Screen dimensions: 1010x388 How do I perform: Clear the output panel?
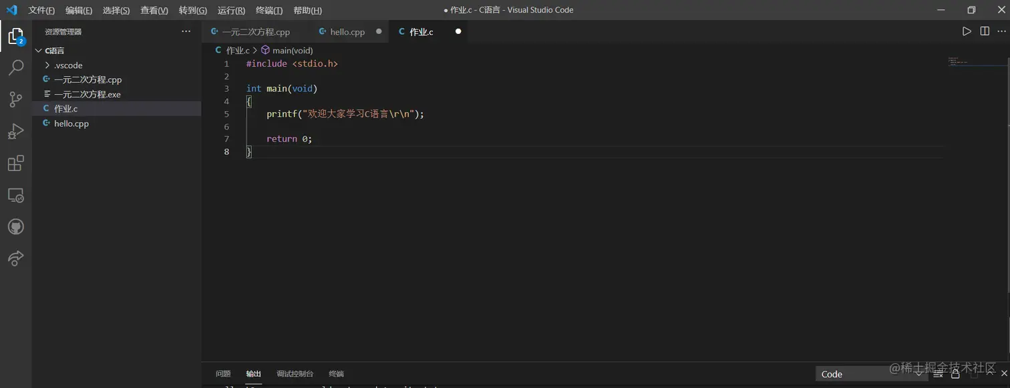click(x=938, y=374)
